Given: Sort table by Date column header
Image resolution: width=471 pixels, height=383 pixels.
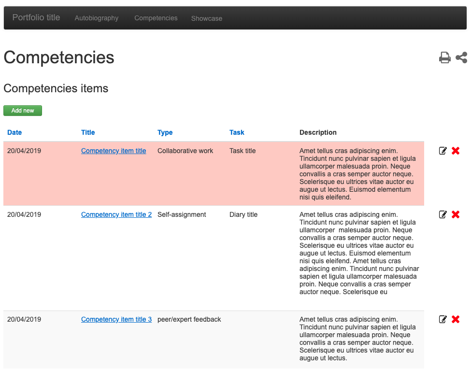Looking at the screenshot, I should point(14,133).
